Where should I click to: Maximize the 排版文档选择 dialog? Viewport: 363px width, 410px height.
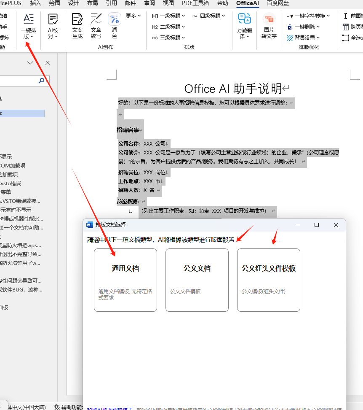tap(317, 225)
